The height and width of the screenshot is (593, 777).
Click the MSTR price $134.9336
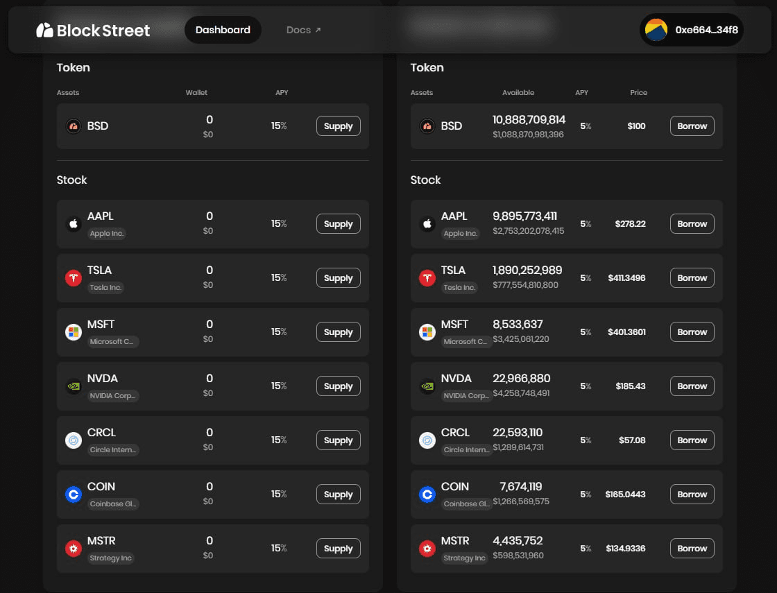point(626,549)
